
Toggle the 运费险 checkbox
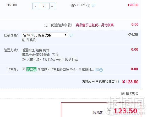click(x=24, y=69)
